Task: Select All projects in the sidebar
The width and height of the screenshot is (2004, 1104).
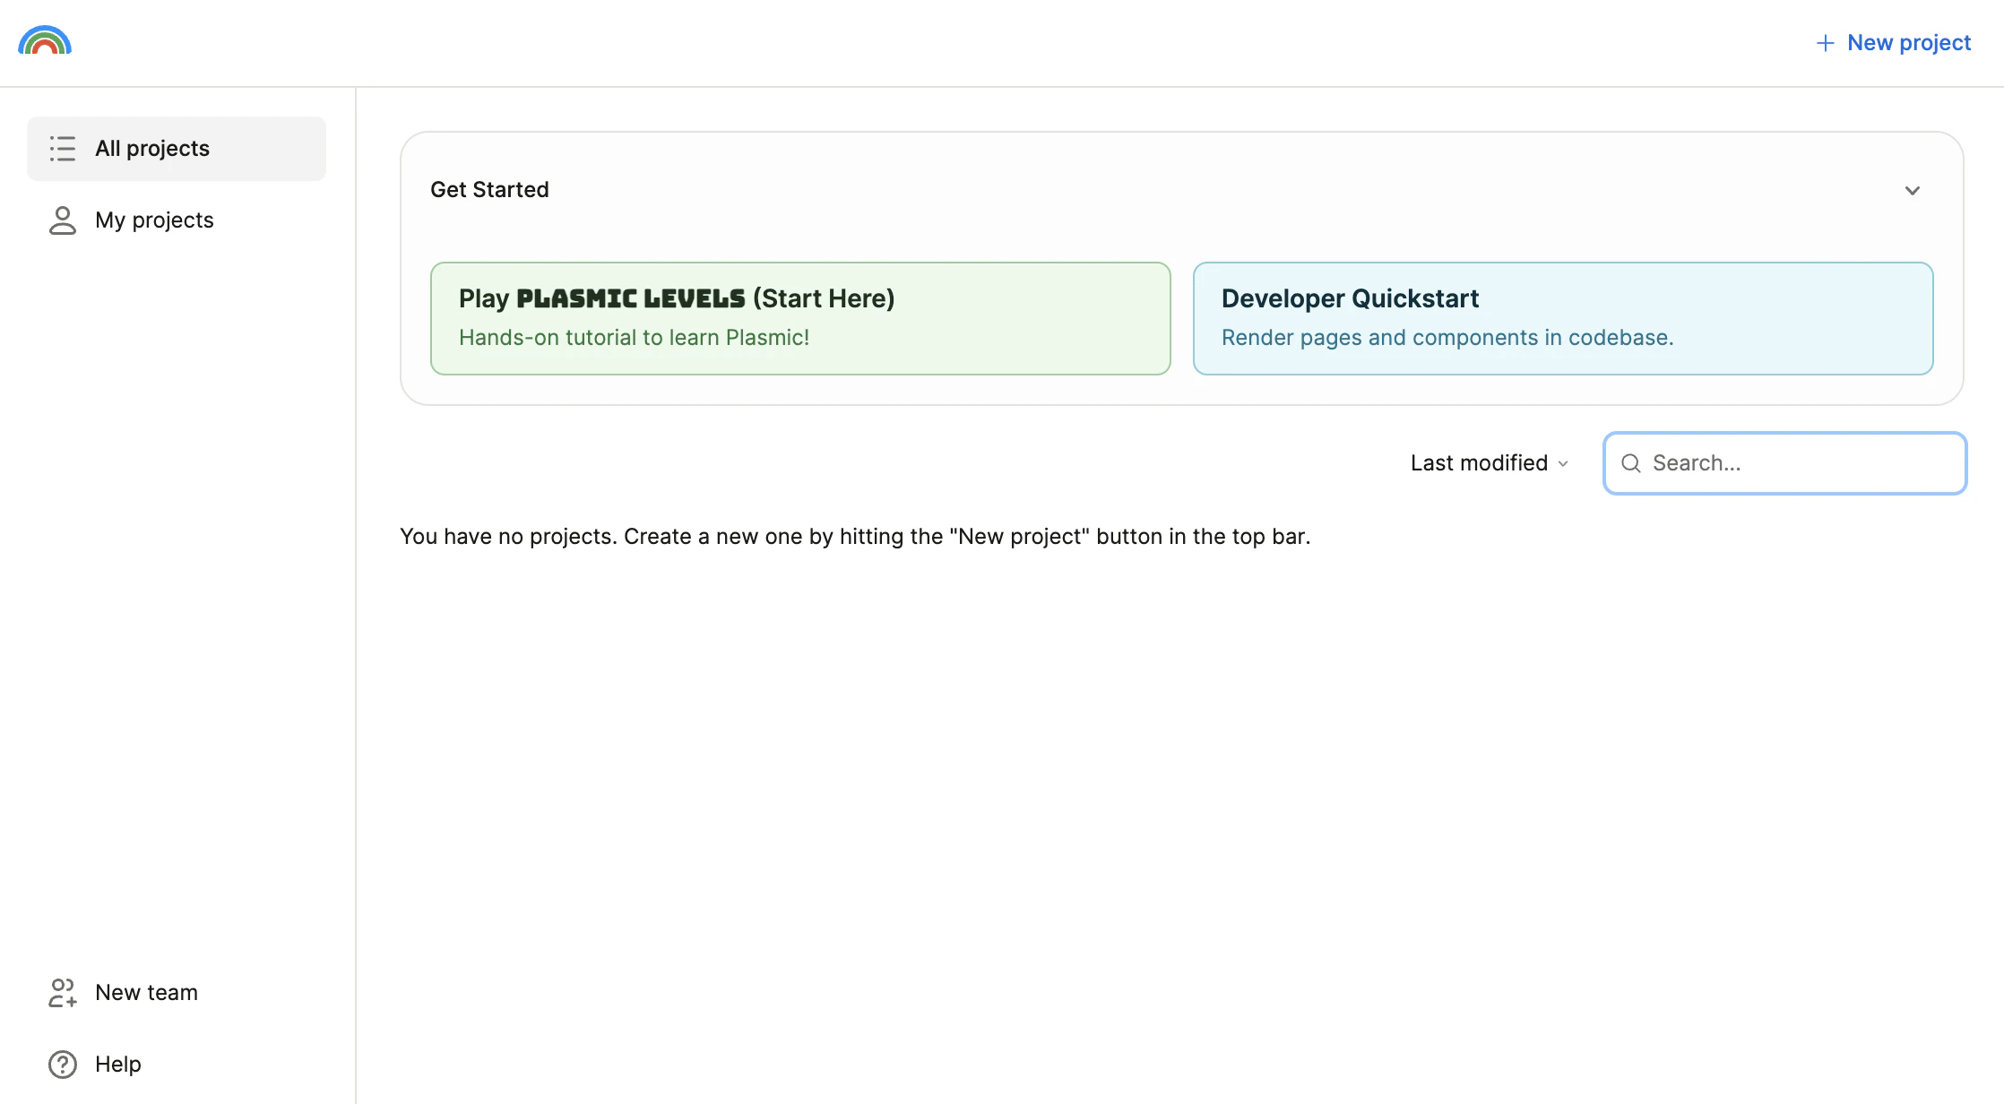Action: click(x=177, y=149)
